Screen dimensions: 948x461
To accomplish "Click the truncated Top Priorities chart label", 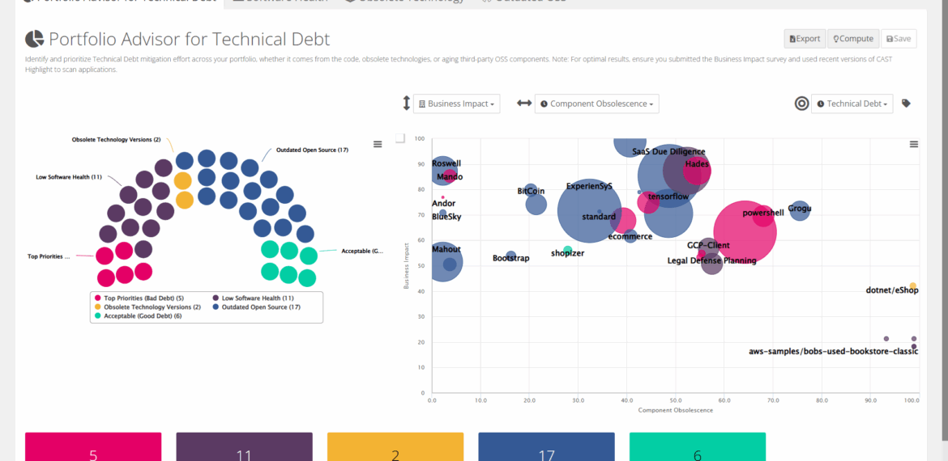I will (49, 256).
